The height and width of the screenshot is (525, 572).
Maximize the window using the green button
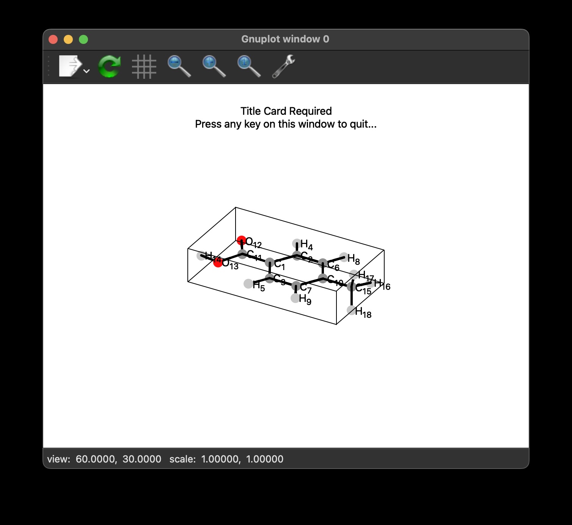pos(83,39)
